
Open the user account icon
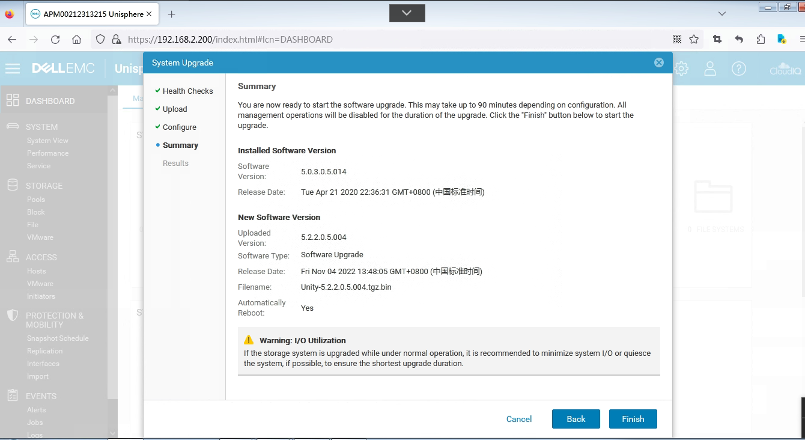(x=710, y=69)
